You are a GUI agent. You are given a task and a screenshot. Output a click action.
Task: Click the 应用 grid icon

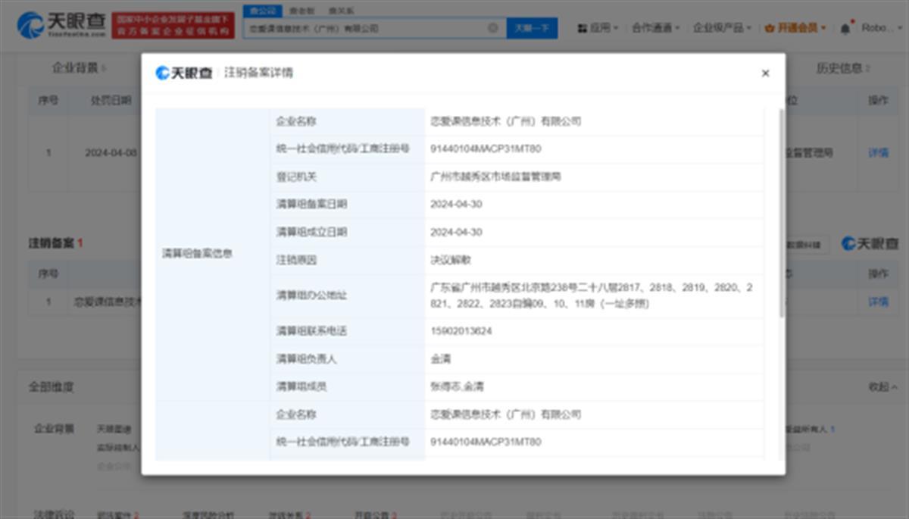(583, 28)
